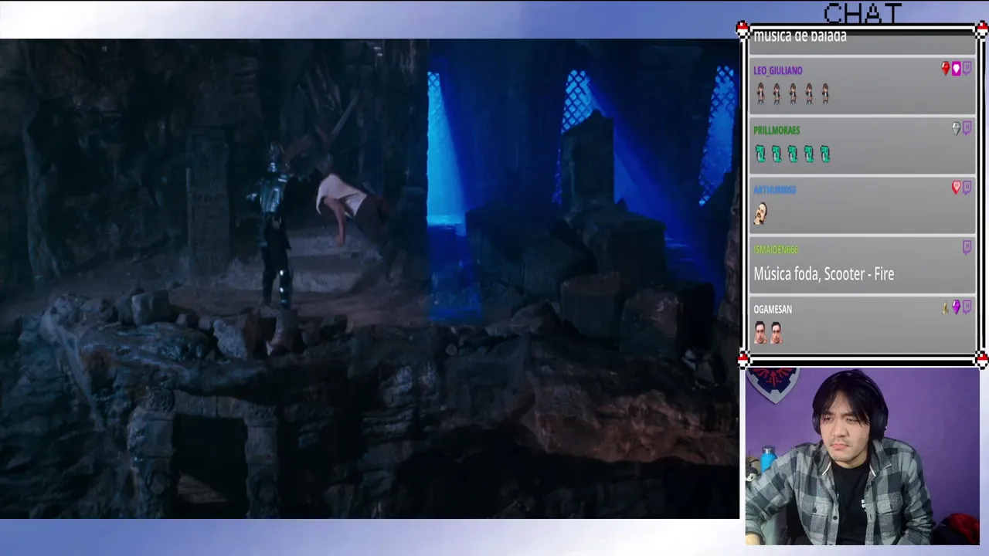Click the purple gem badge on OGAMESAN's row

(956, 307)
